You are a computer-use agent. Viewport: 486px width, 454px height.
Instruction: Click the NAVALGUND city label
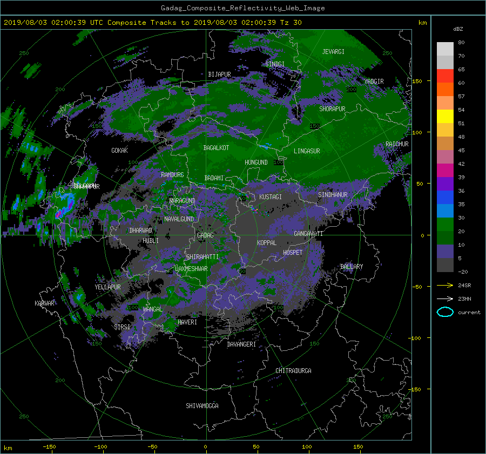point(179,219)
